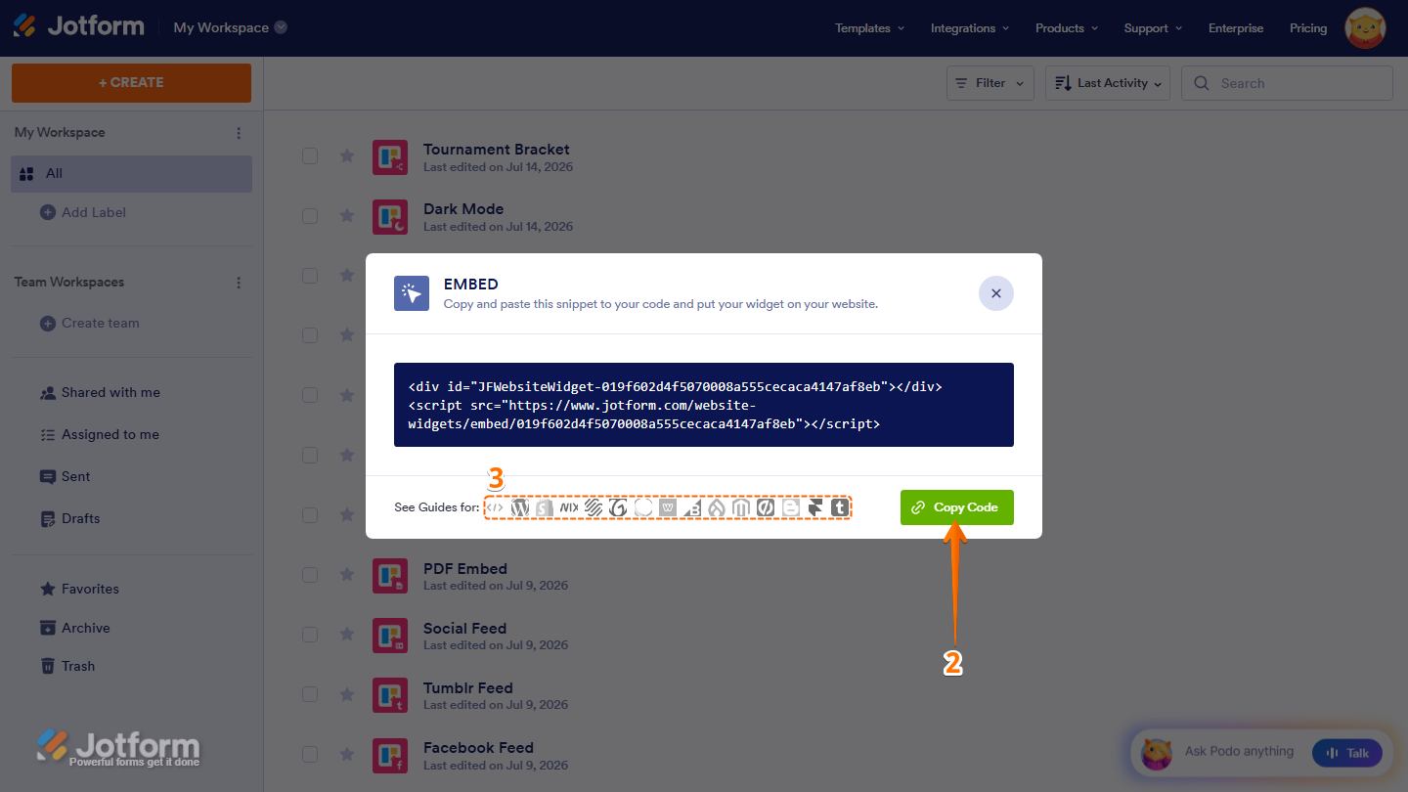Click the Search field

click(1287, 83)
